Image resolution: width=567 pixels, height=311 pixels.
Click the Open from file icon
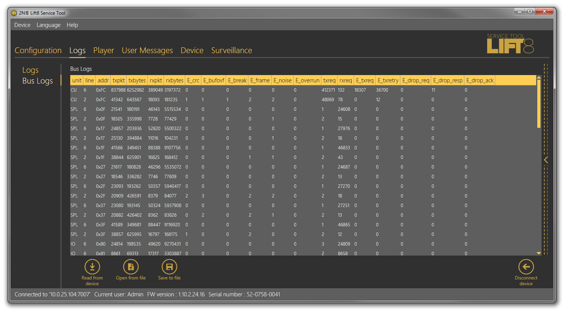tap(131, 267)
